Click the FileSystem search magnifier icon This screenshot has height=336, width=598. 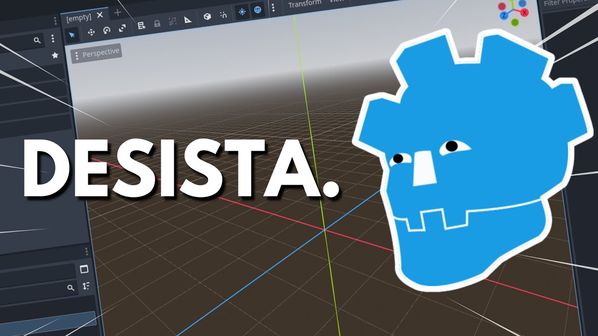(x=71, y=288)
